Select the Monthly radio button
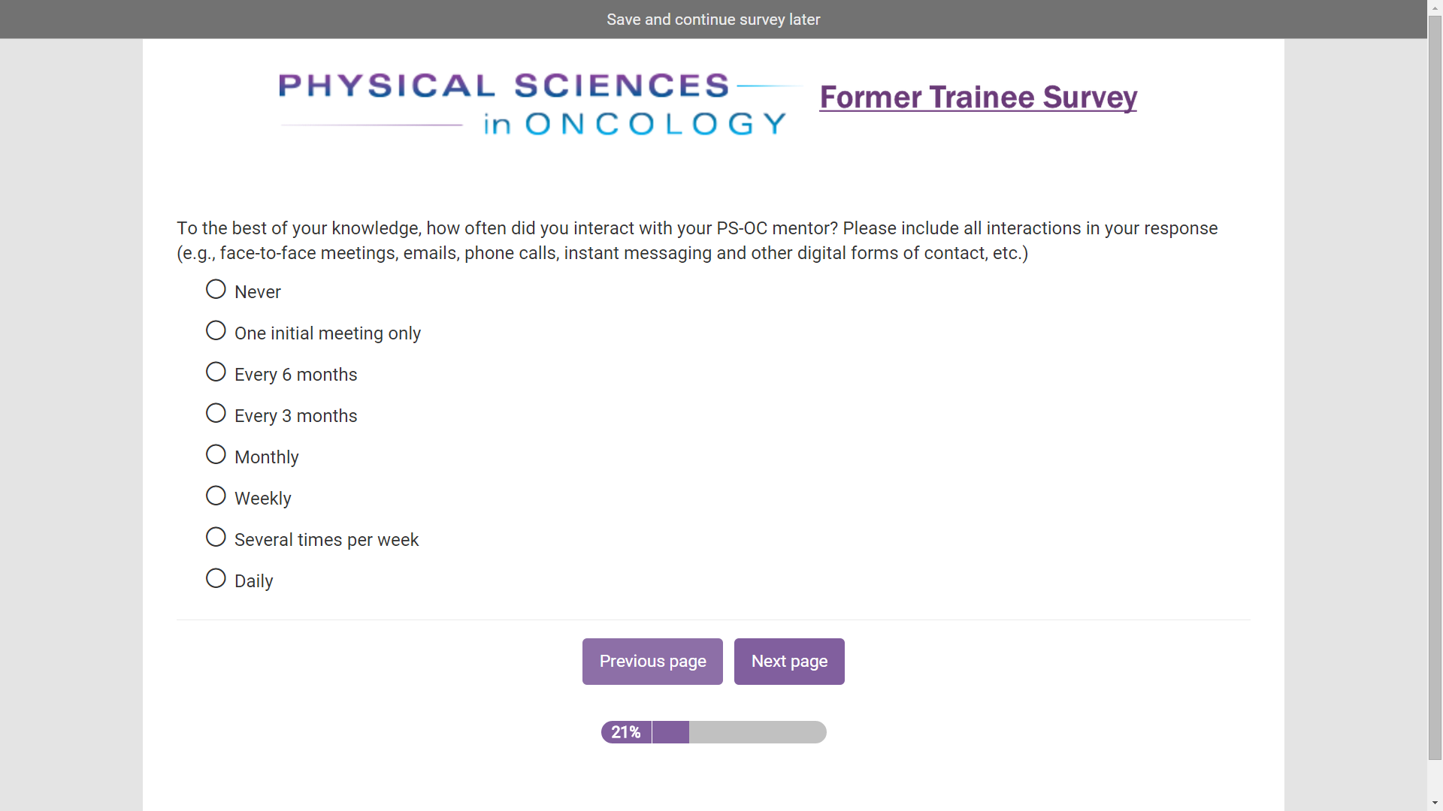The width and height of the screenshot is (1443, 811). [x=216, y=455]
